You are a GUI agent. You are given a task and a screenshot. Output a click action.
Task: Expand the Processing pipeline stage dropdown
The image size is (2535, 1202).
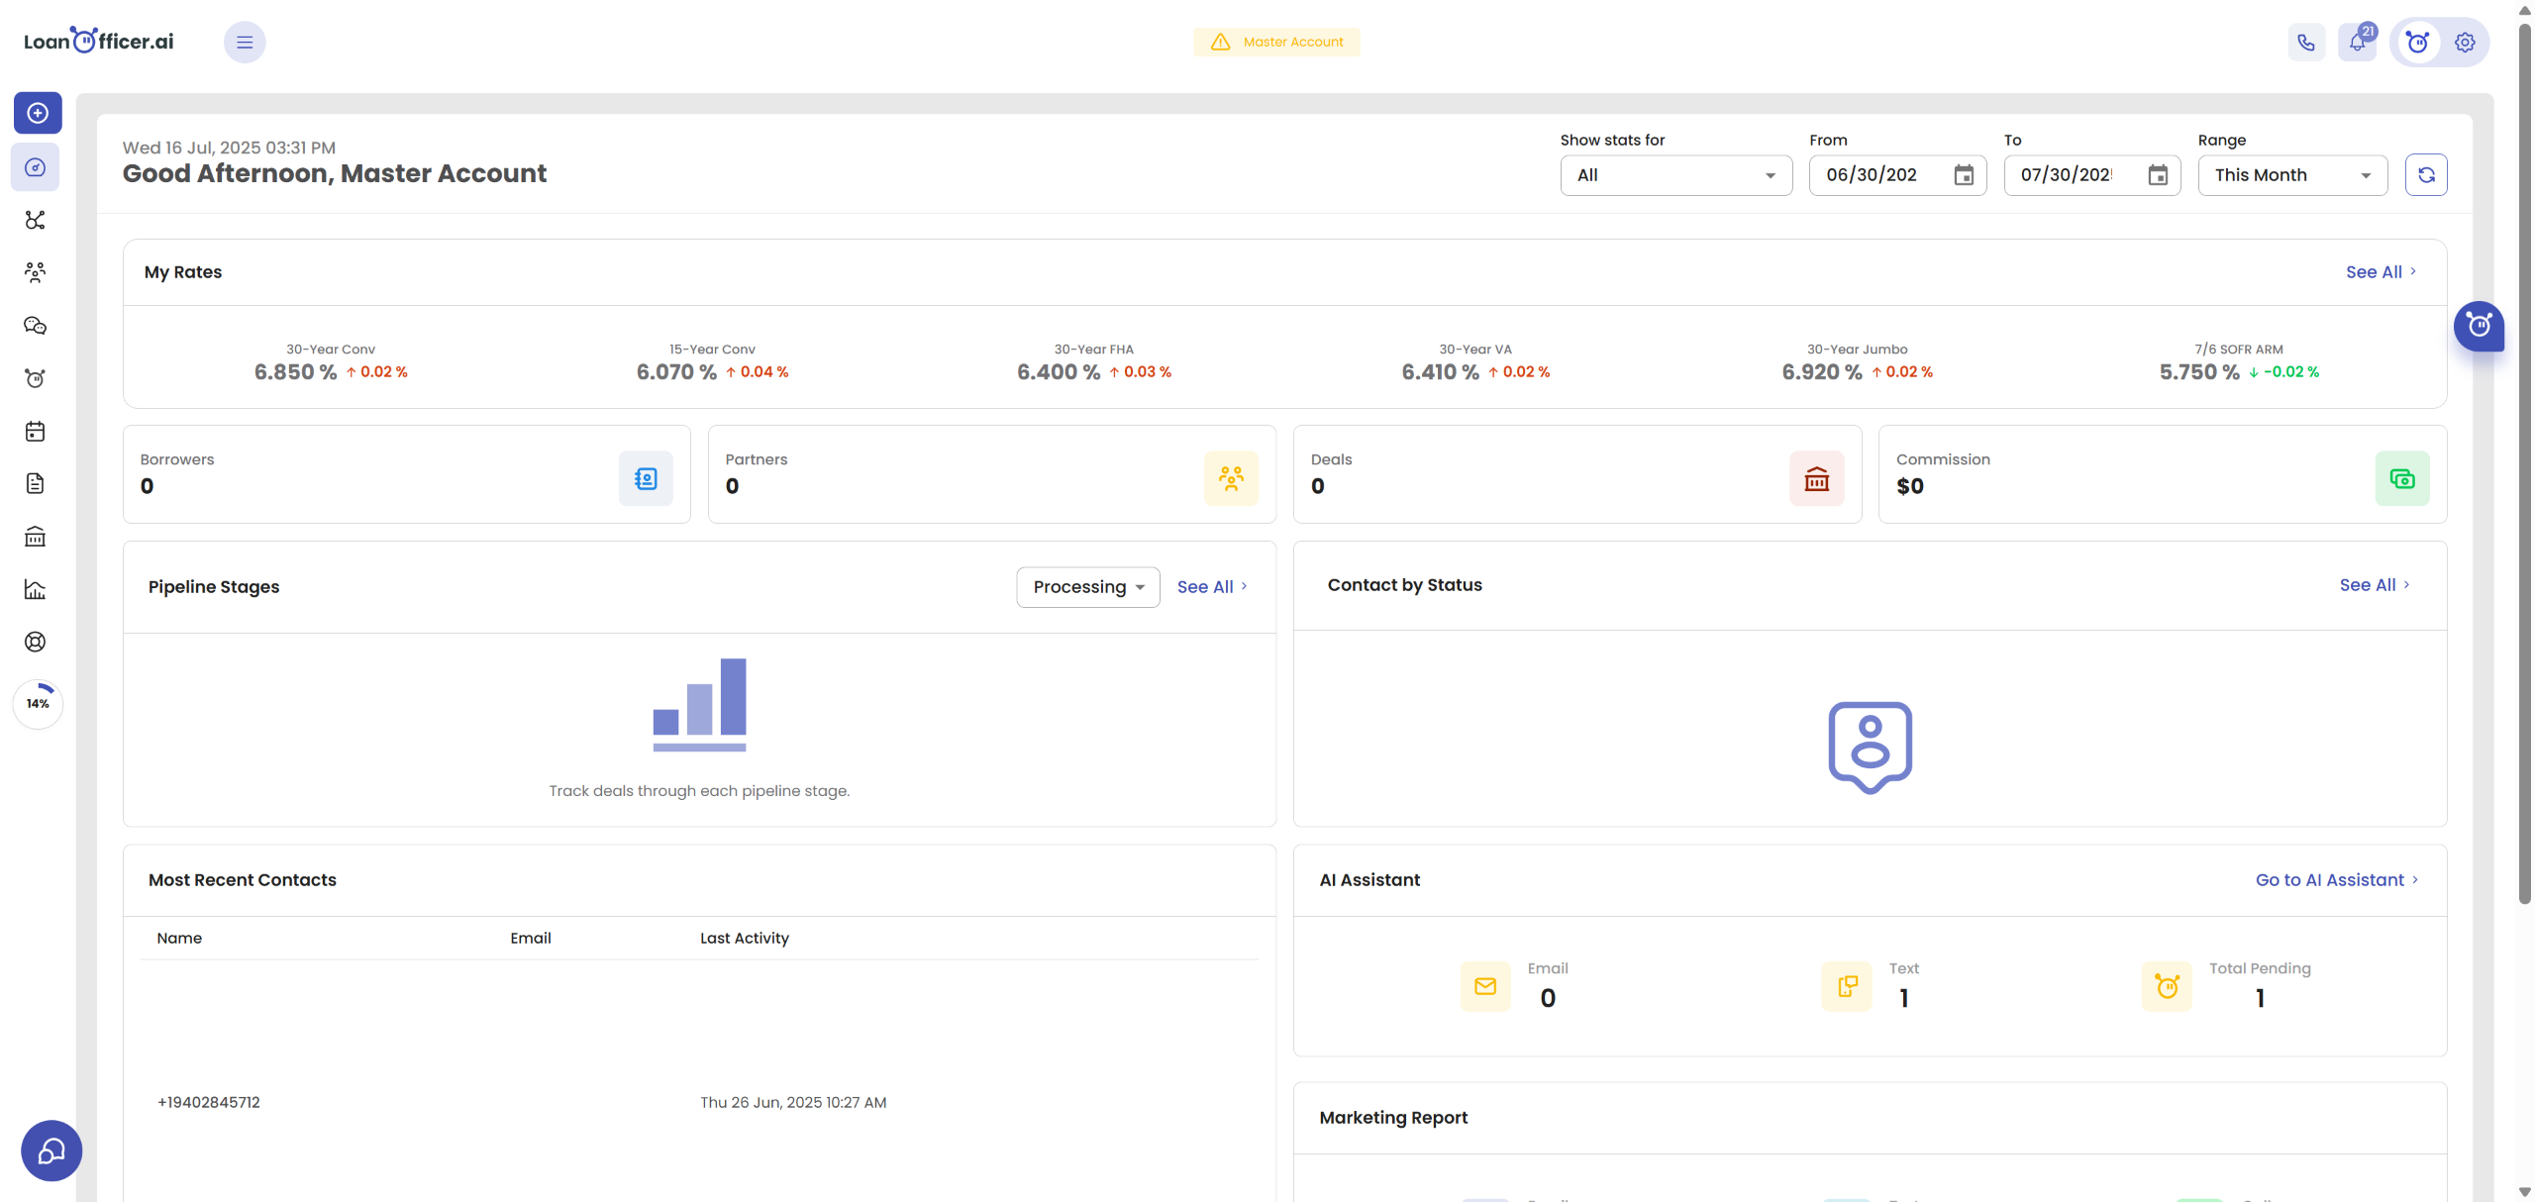point(1087,587)
